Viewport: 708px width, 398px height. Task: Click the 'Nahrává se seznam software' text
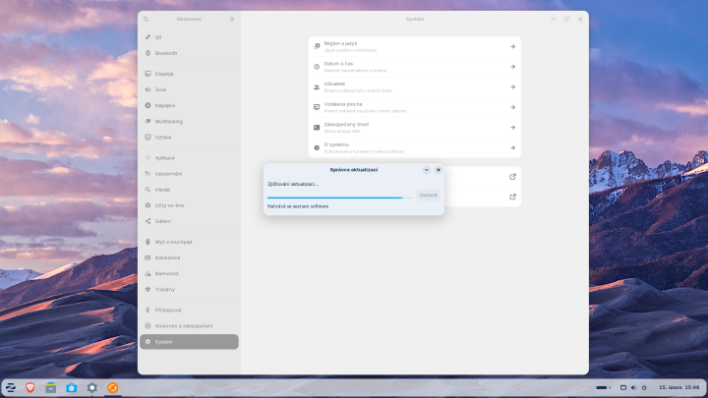298,206
